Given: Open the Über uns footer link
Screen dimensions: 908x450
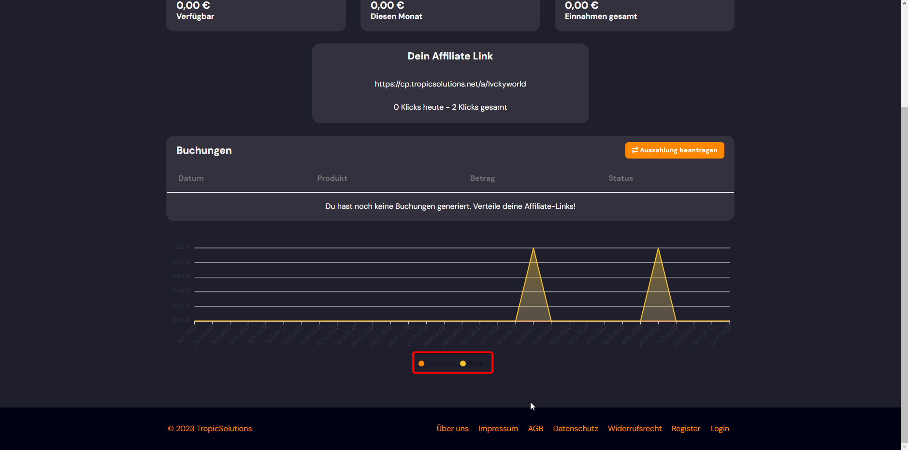Looking at the screenshot, I should [452, 429].
